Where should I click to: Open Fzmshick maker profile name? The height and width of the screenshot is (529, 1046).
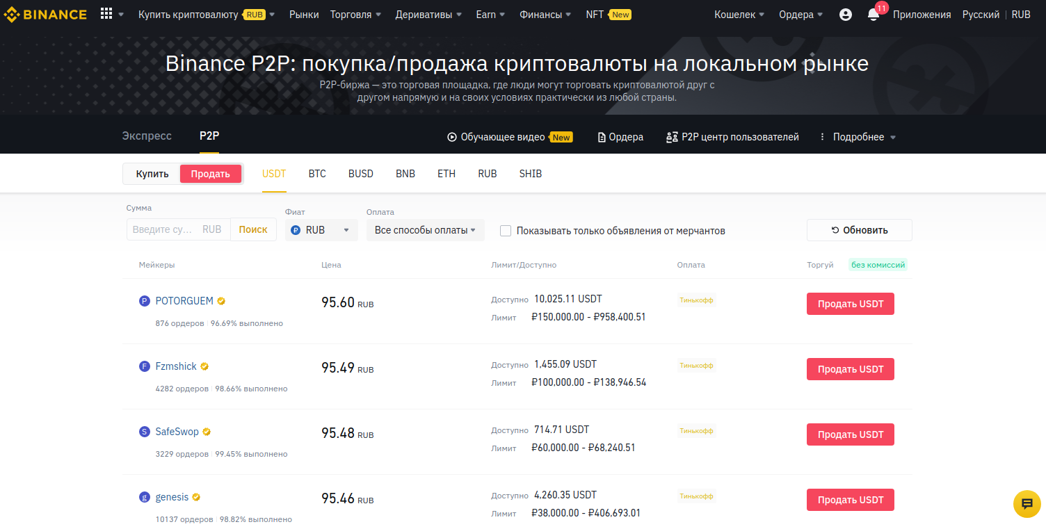(176, 366)
